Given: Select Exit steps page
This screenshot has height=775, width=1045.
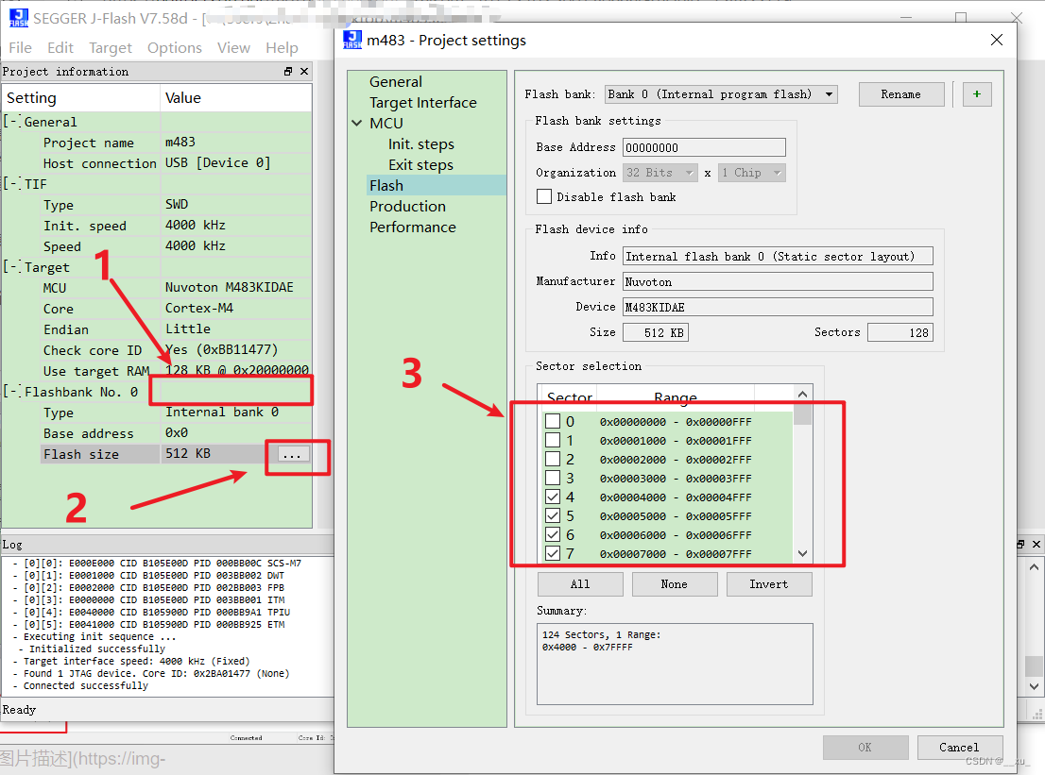Looking at the screenshot, I should 421,164.
